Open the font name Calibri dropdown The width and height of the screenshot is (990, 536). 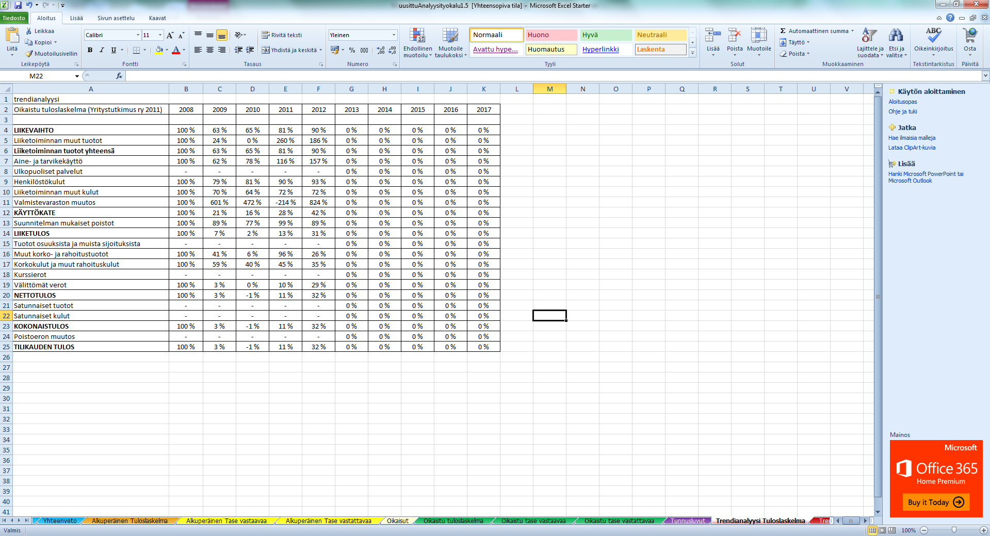pos(138,35)
